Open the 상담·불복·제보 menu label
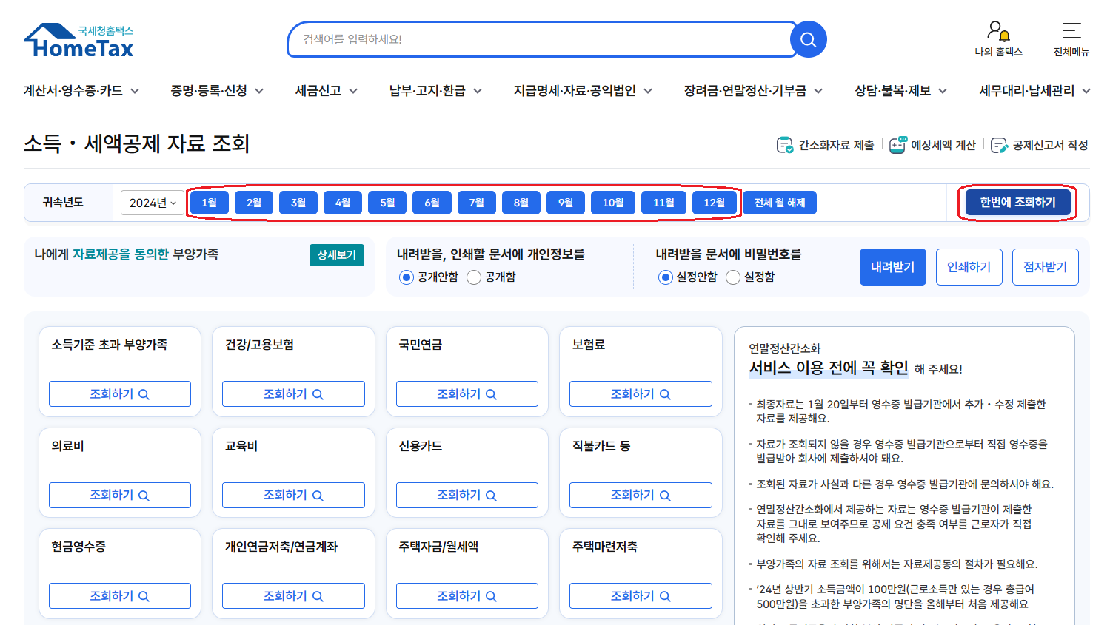 [x=892, y=90]
